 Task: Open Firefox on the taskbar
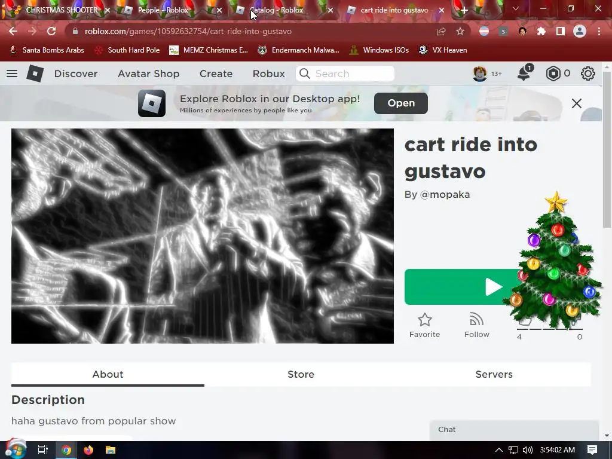88,450
